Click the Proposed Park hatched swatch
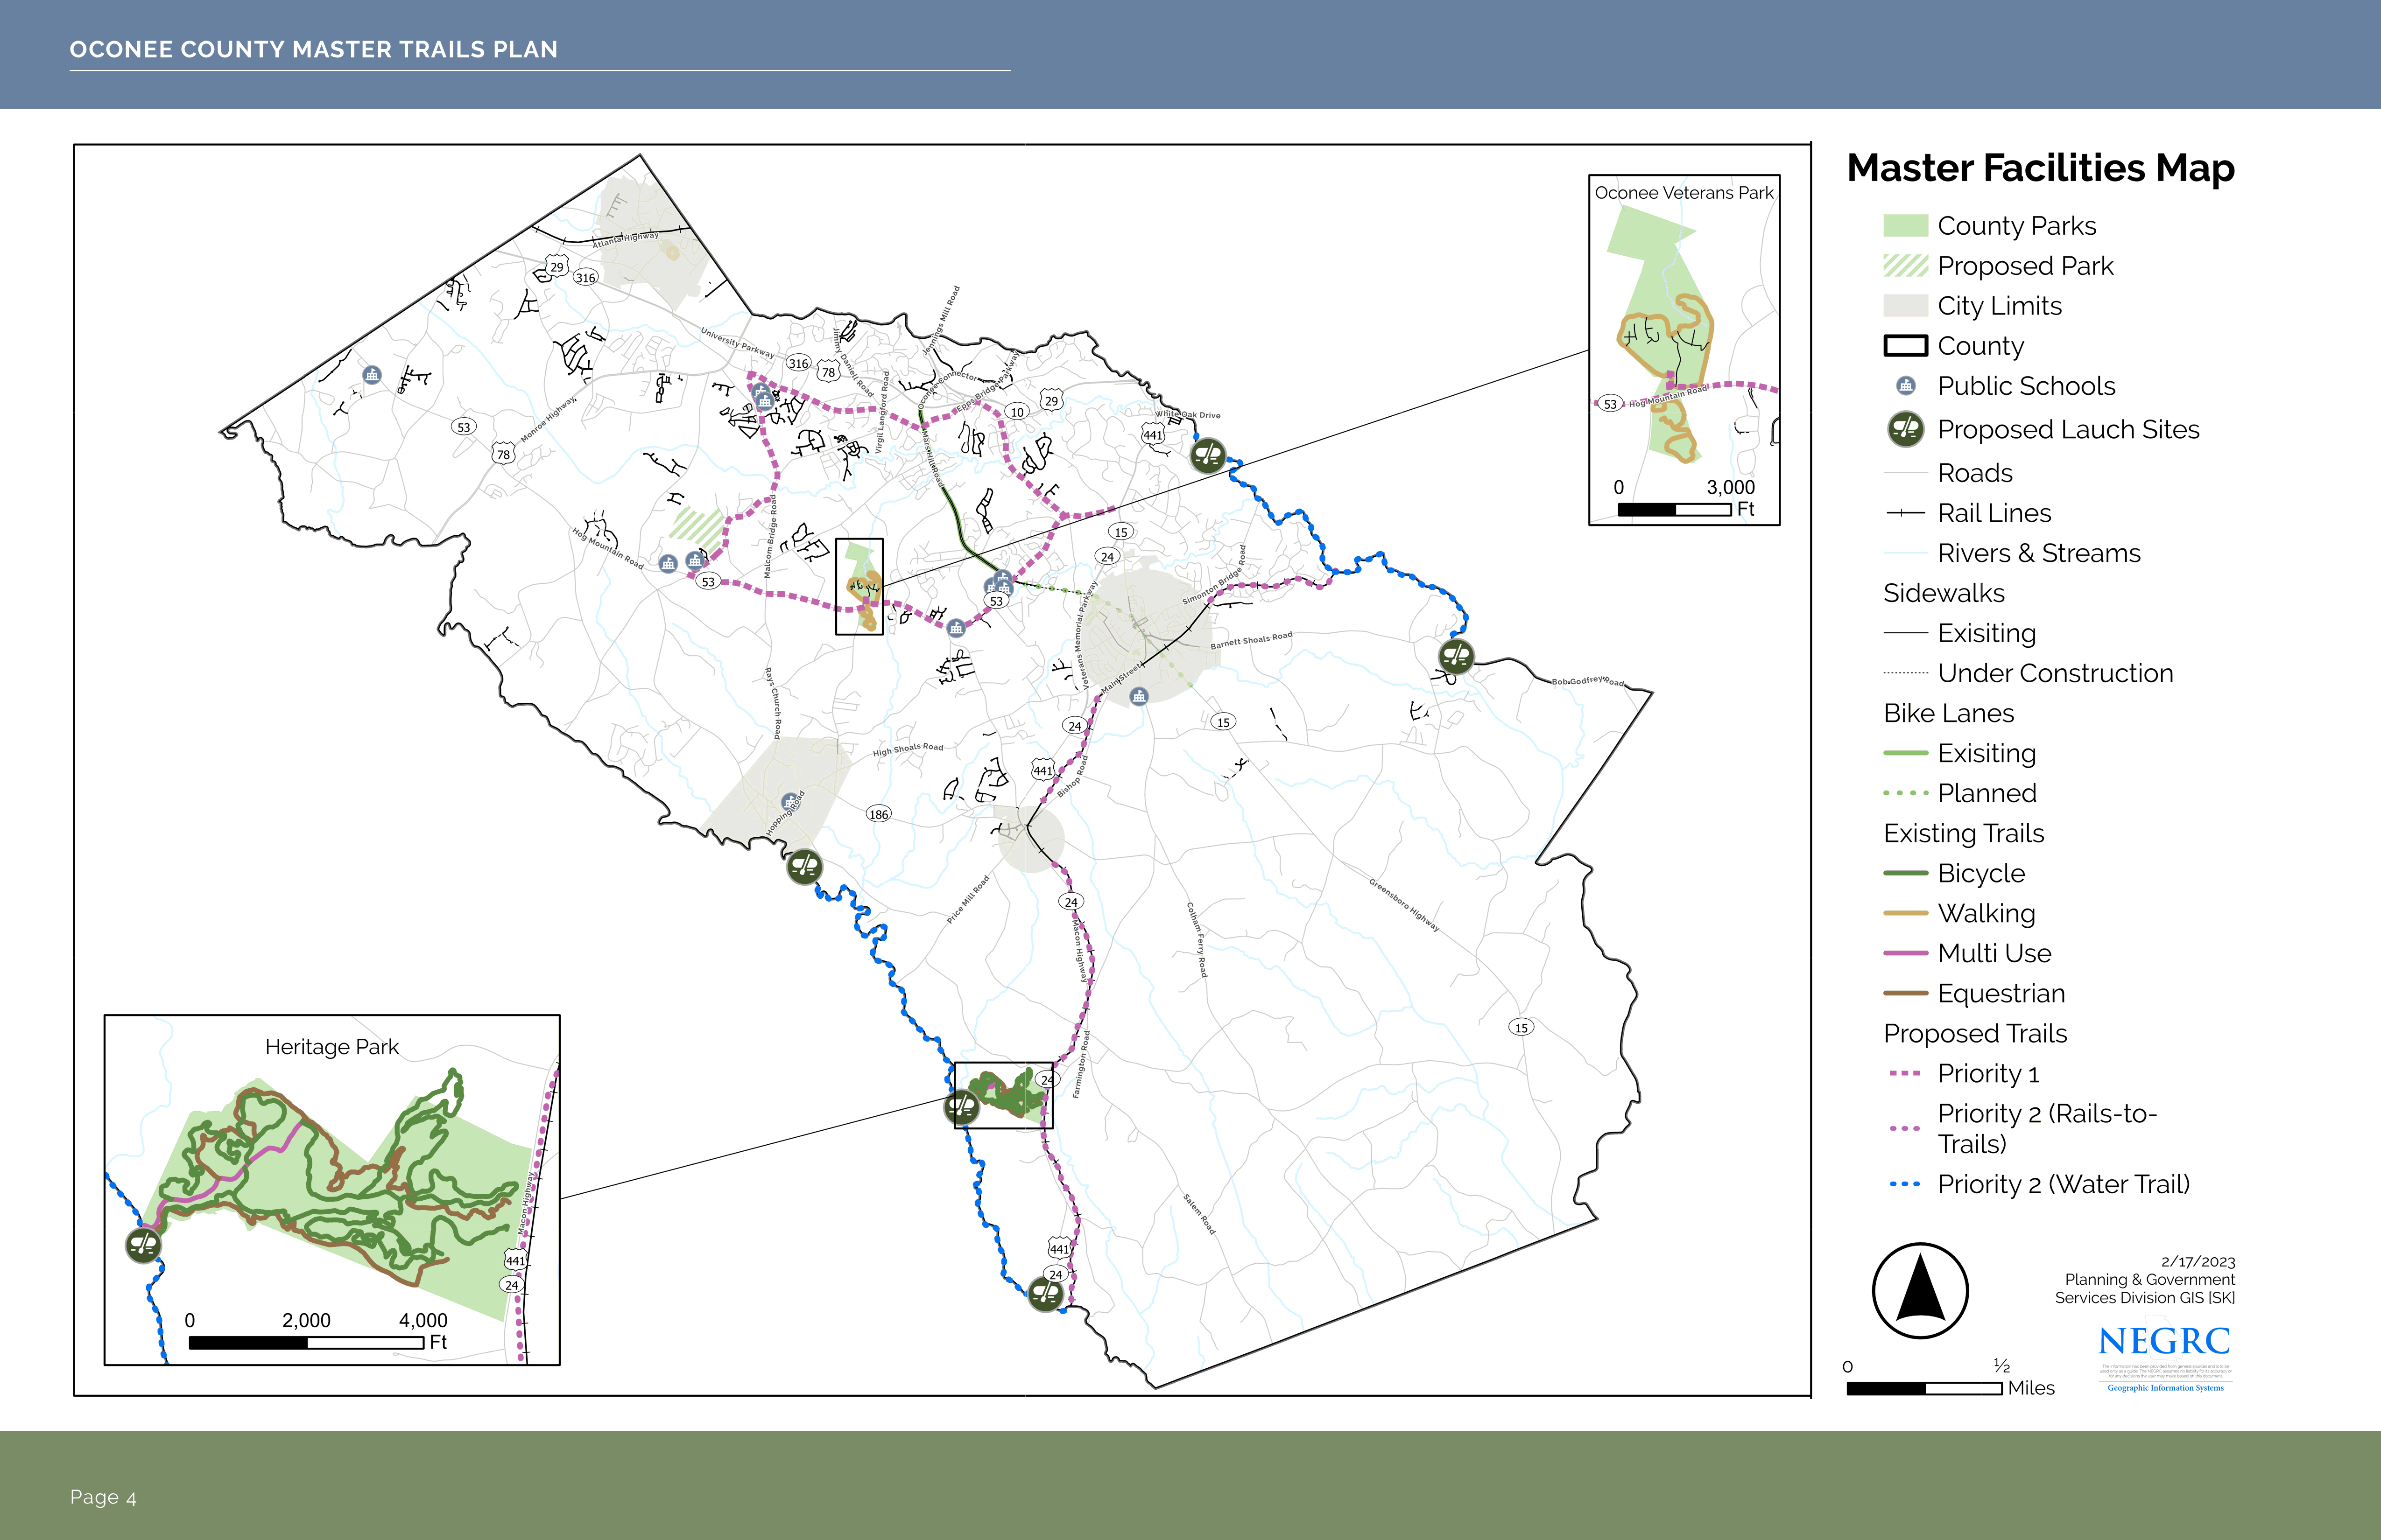 (1905, 266)
